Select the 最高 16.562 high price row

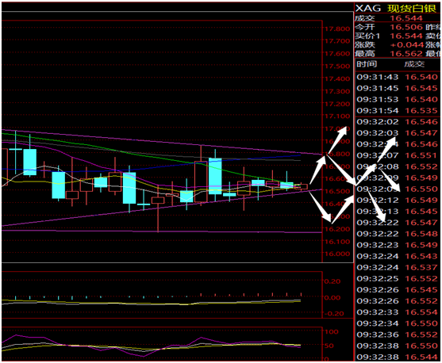pos(389,53)
